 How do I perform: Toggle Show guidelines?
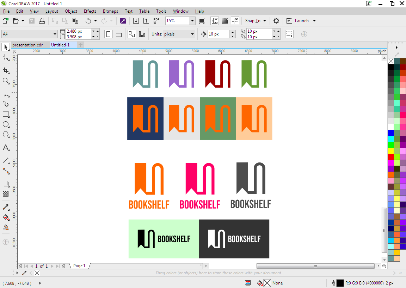point(235,21)
